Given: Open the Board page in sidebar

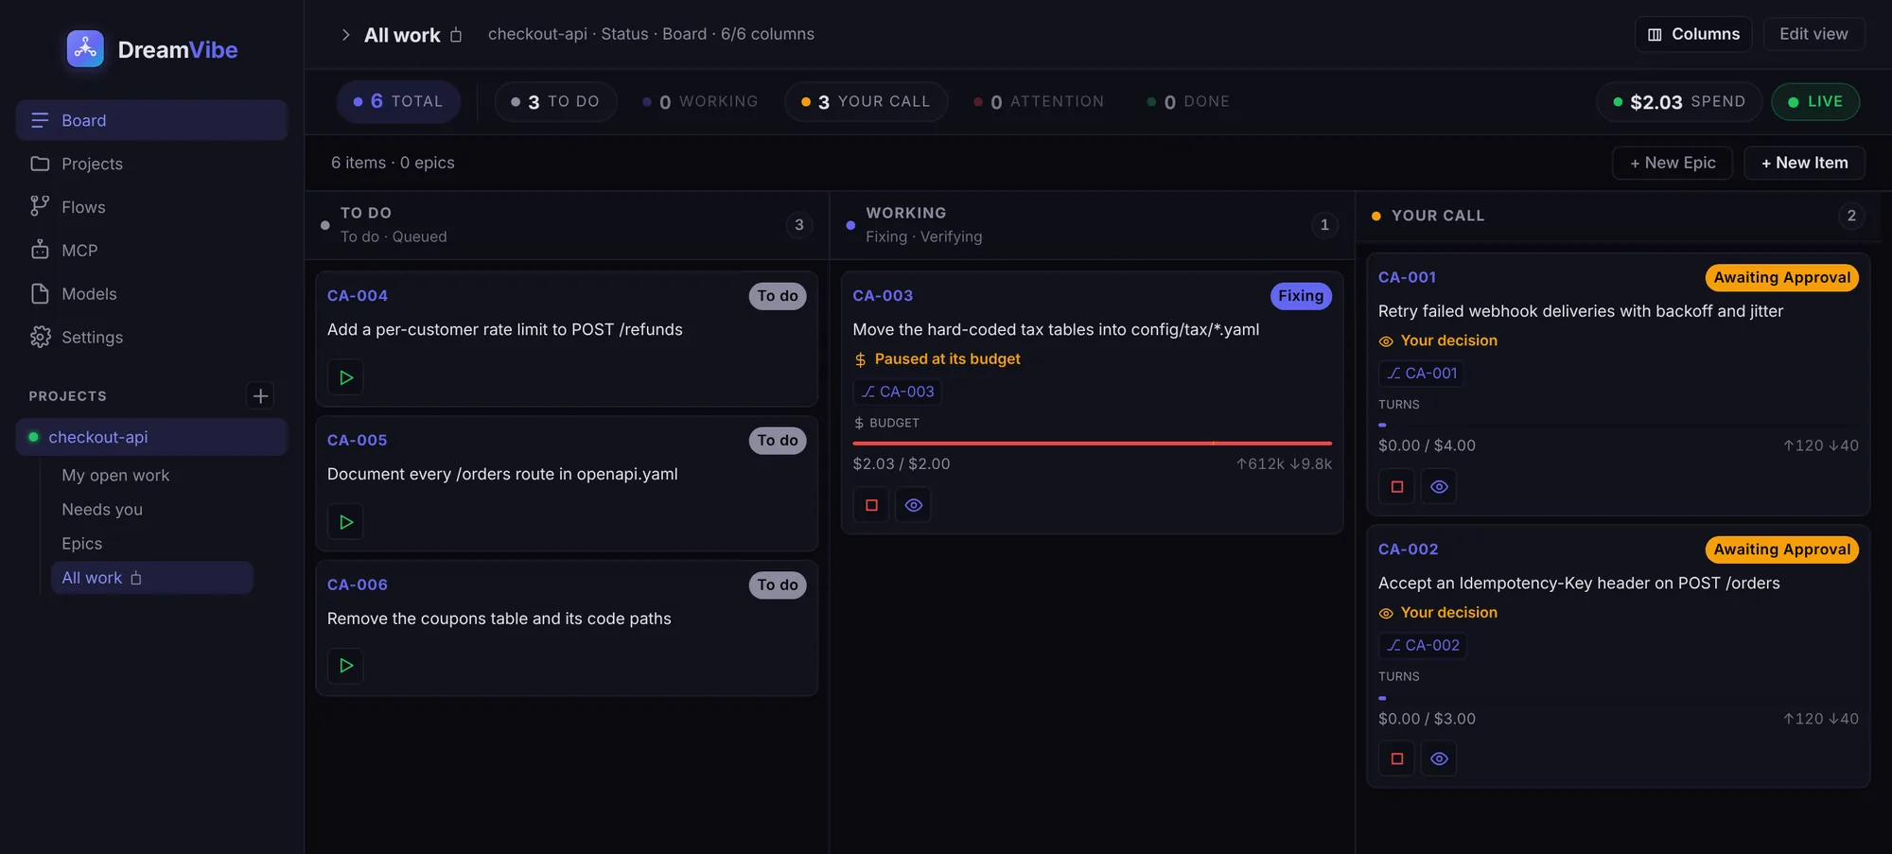Looking at the screenshot, I should 151,120.
